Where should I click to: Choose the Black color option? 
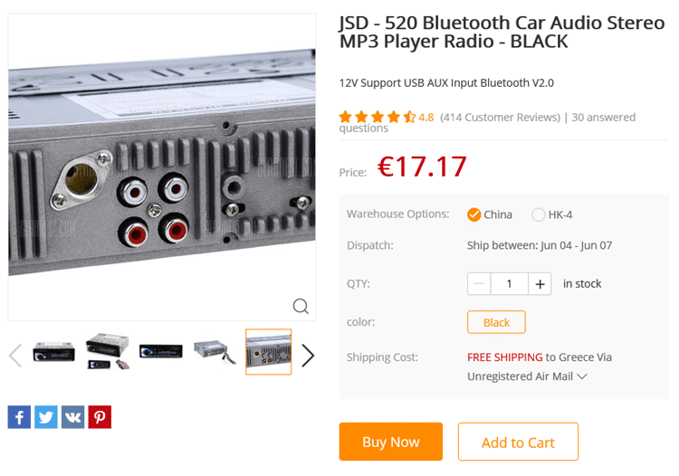[x=496, y=322]
